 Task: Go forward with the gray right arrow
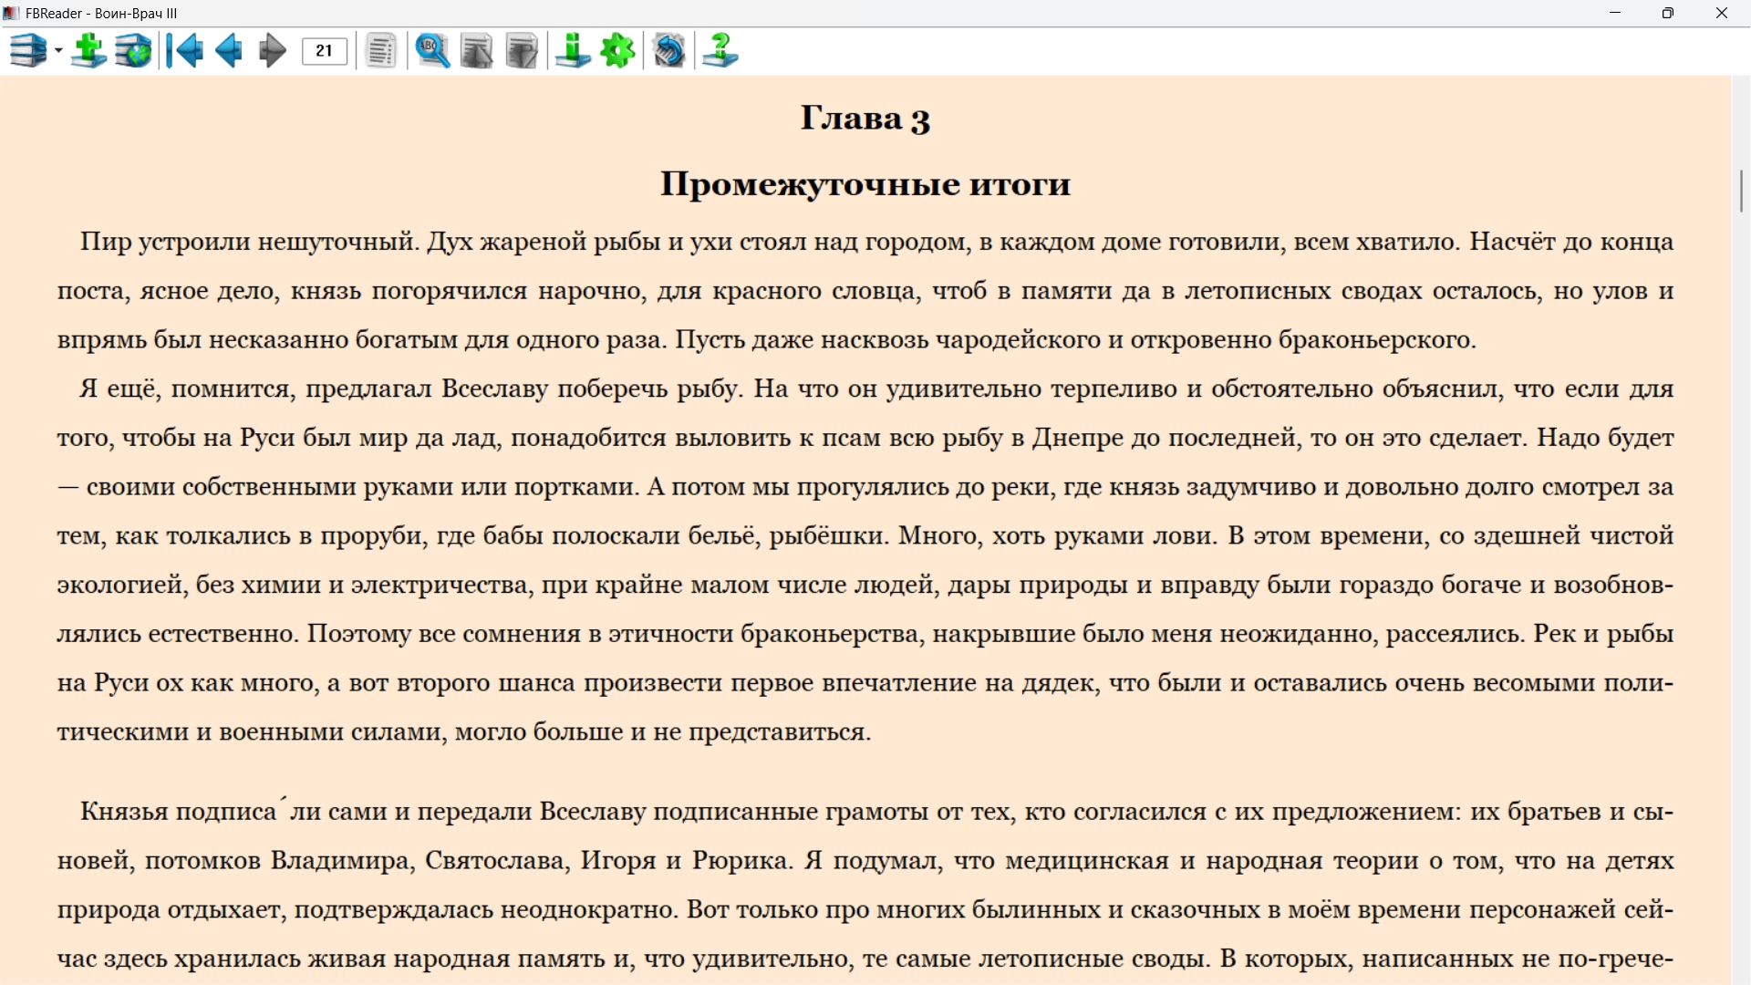272,51
